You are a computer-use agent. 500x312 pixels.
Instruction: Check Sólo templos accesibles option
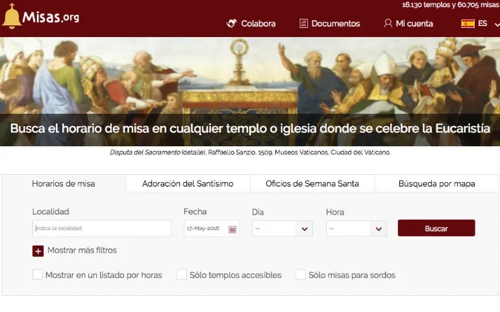(x=182, y=275)
